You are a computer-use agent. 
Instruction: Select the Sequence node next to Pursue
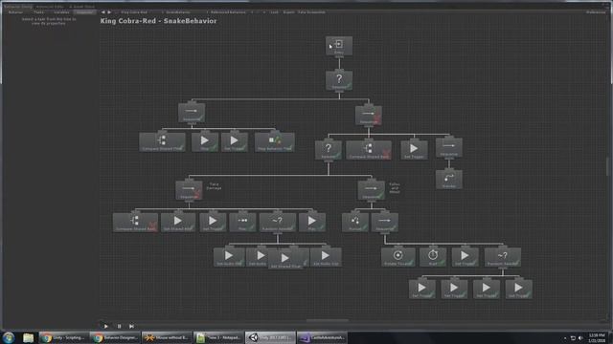[x=385, y=223]
